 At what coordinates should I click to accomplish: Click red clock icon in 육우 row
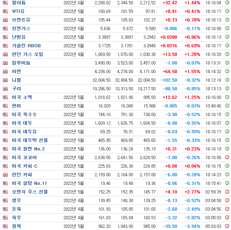[227, 217]
